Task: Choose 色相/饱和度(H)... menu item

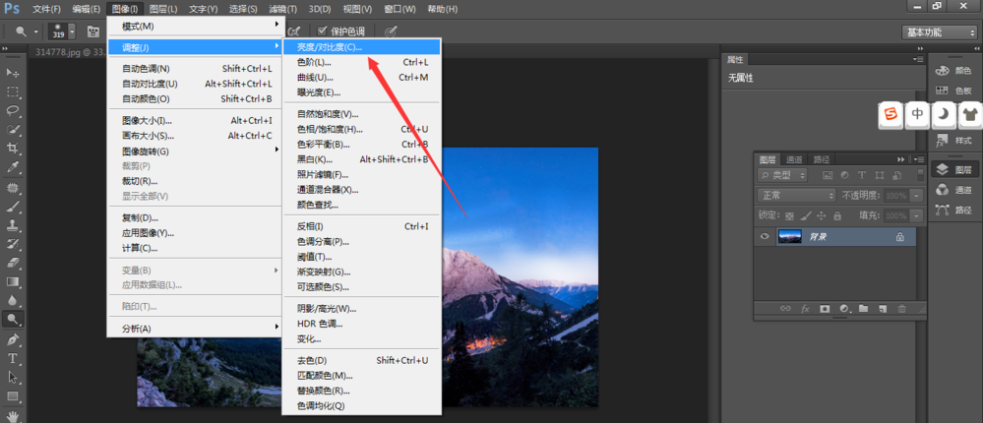Action: pyautogui.click(x=361, y=129)
